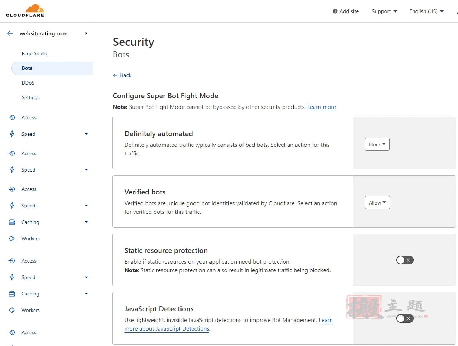The width and height of the screenshot is (458, 346).
Task: Turn on Static resource protection toggle
Action: click(x=405, y=260)
